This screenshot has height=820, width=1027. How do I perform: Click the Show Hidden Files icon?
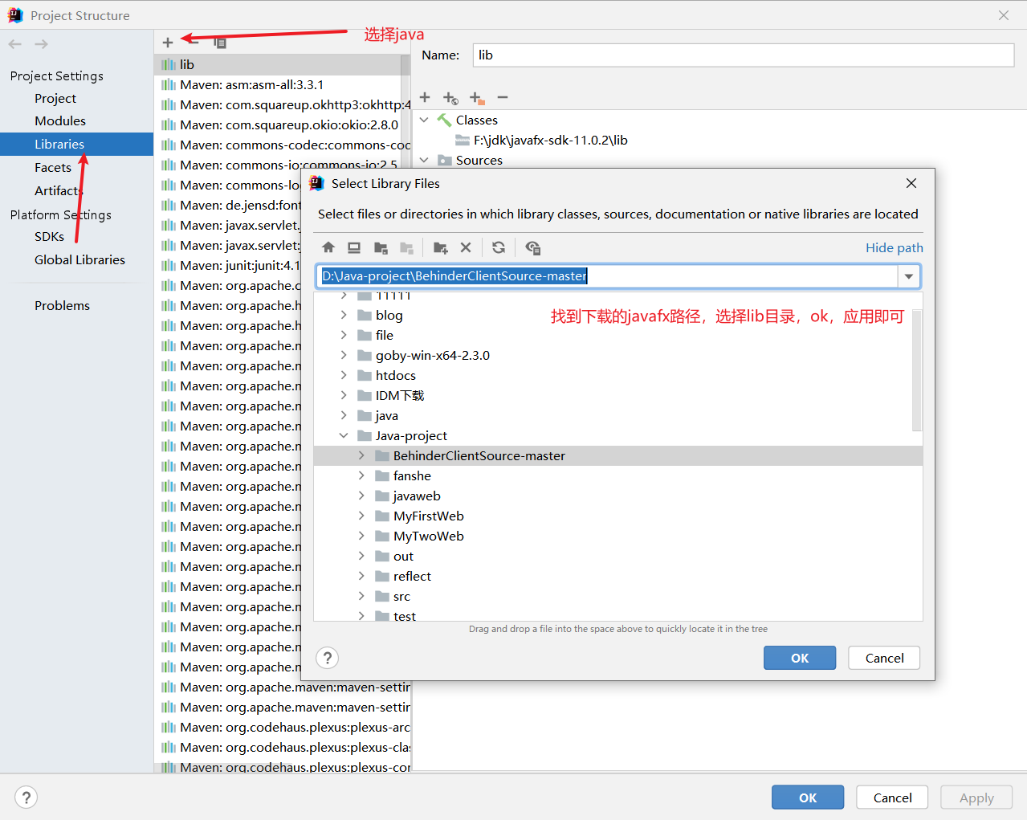point(532,247)
